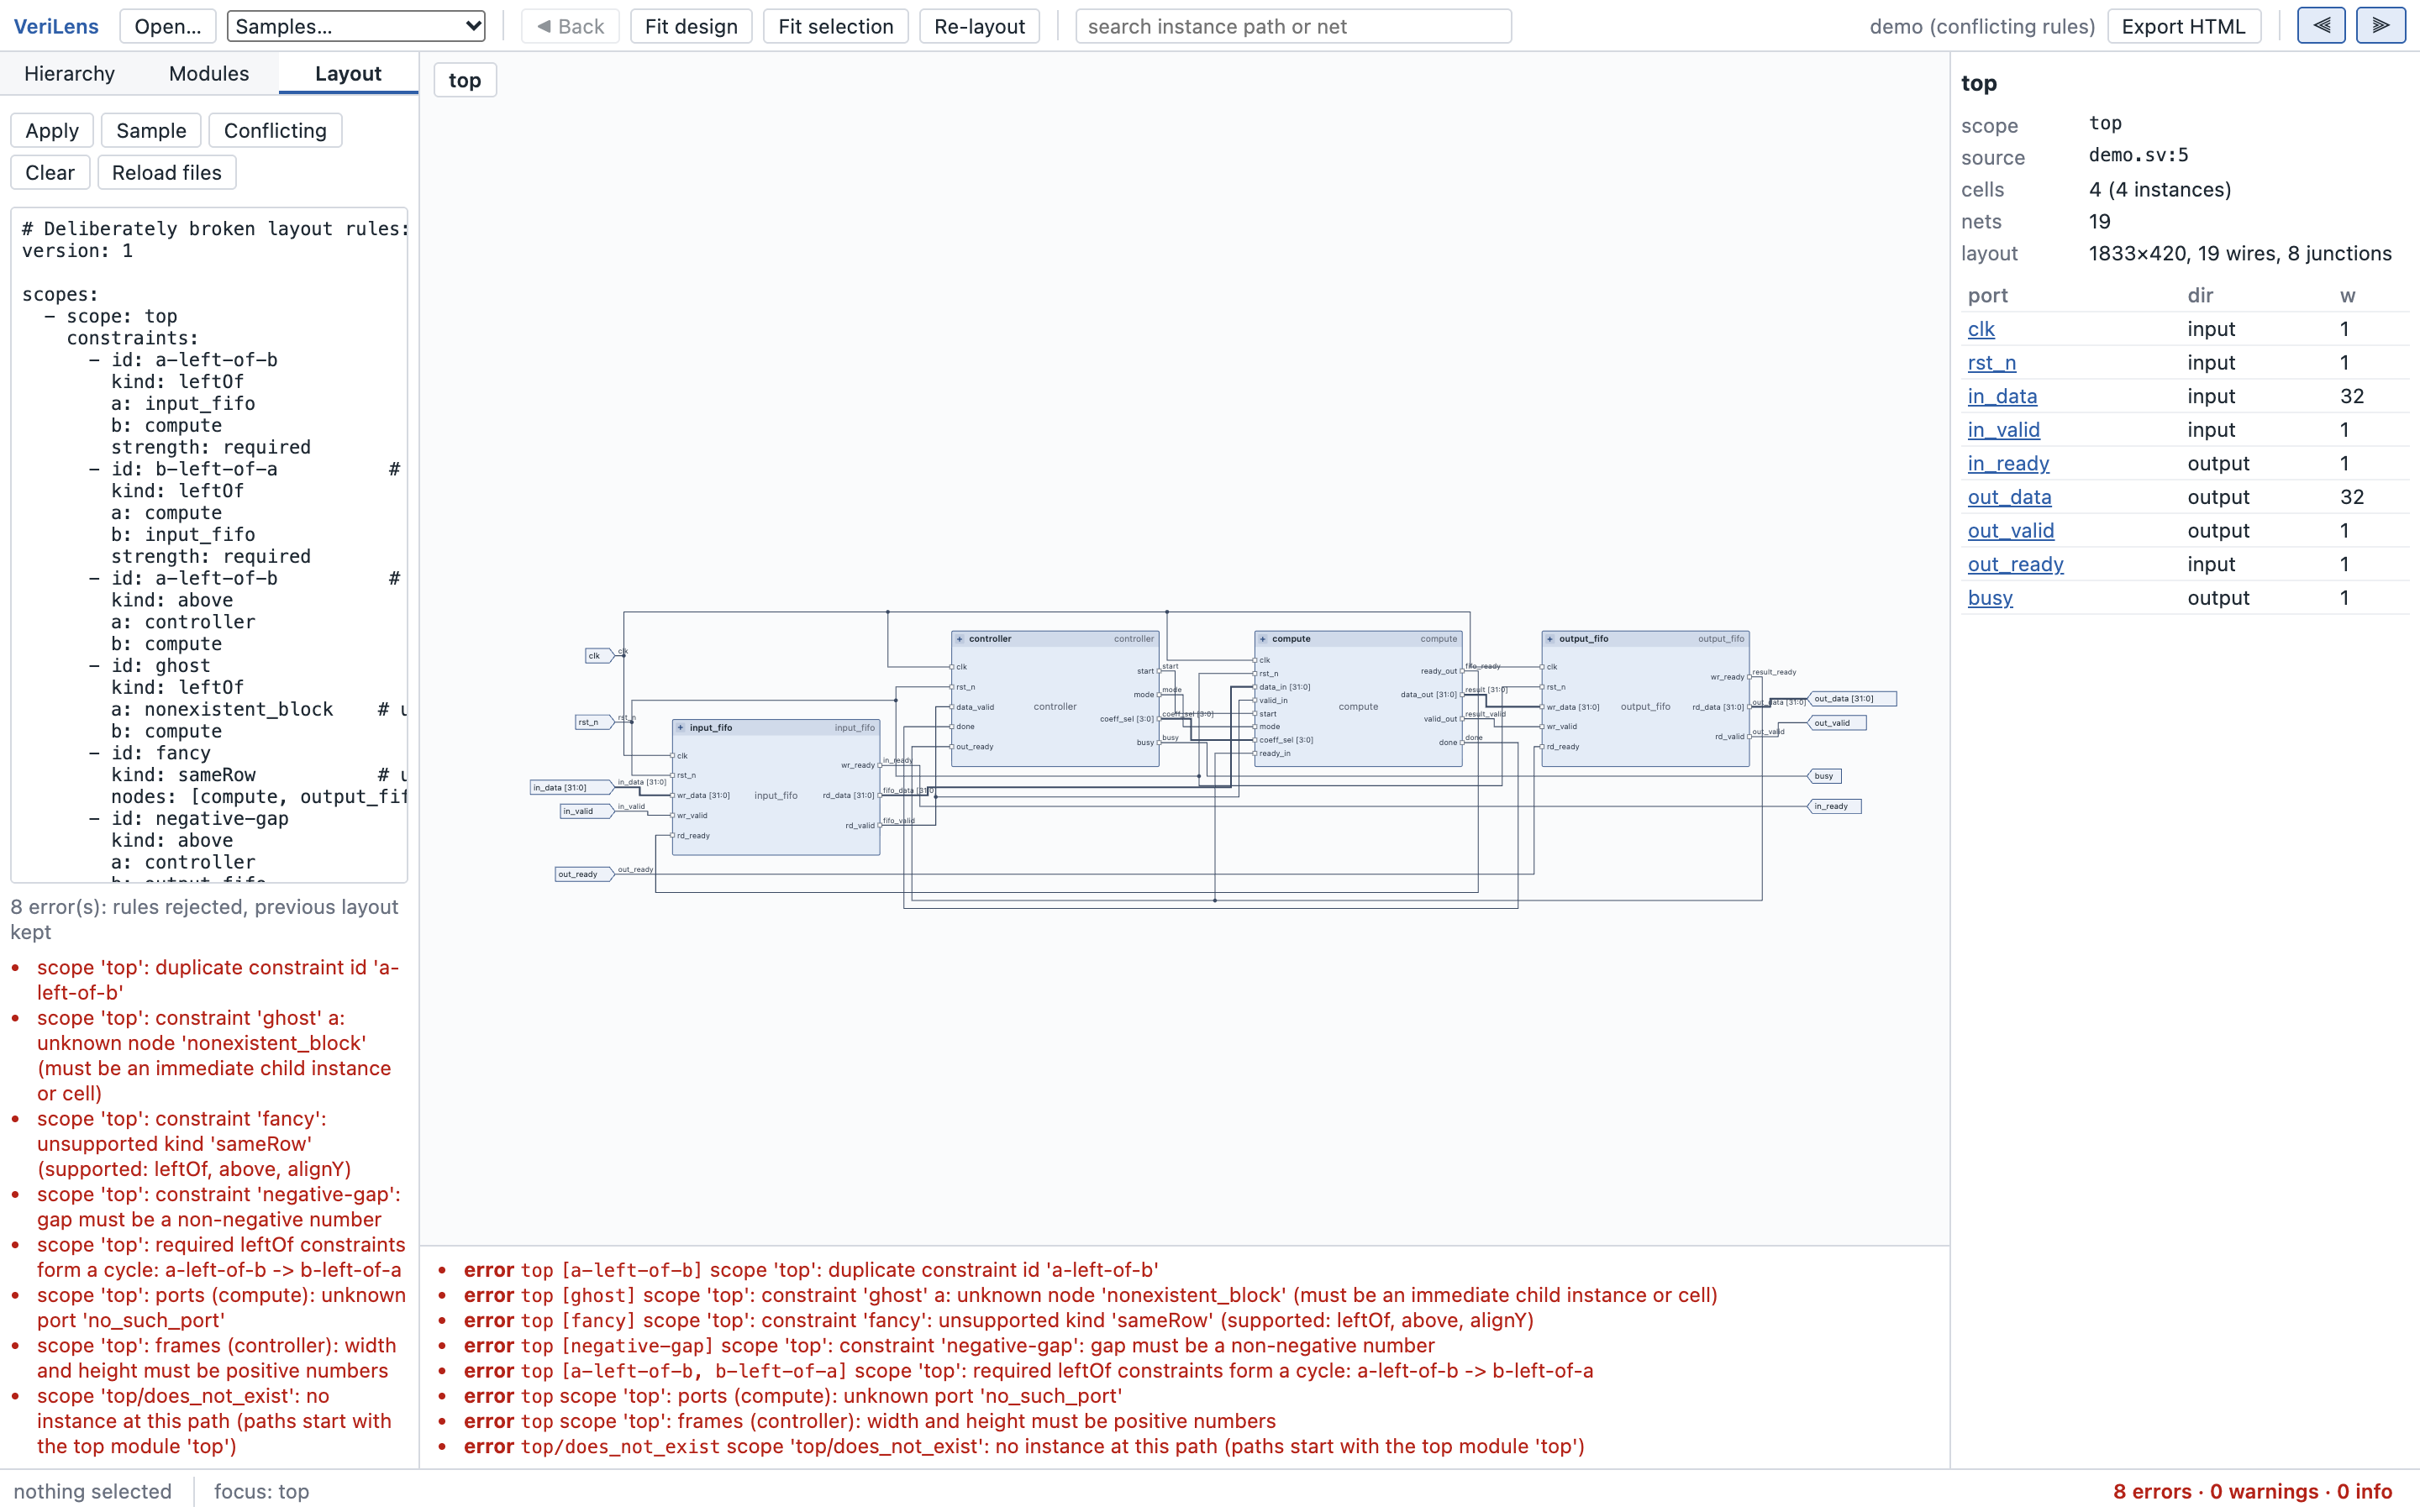Open the Samples dropdown
The image size is (2420, 1512).
[356, 26]
